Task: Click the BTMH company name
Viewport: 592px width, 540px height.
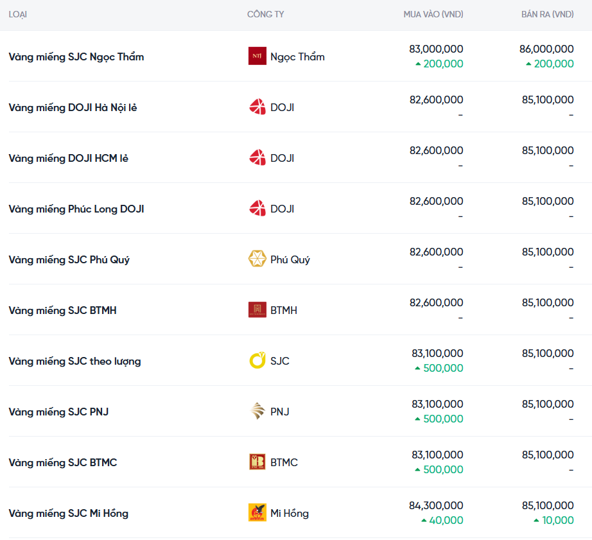Action: pos(284,310)
